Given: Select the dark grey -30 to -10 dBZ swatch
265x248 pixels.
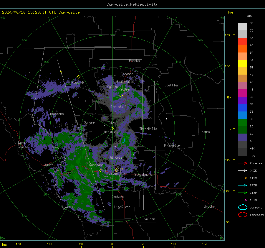Looking at the screenshot, I should 243,152.
